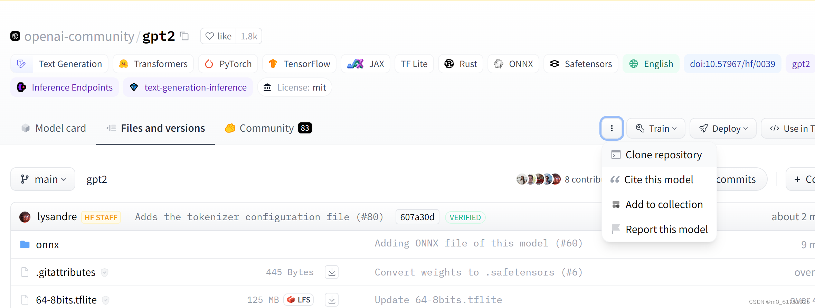This screenshot has height=308, width=815.
Task: Select the TF Lite tag
Action: pyautogui.click(x=414, y=64)
